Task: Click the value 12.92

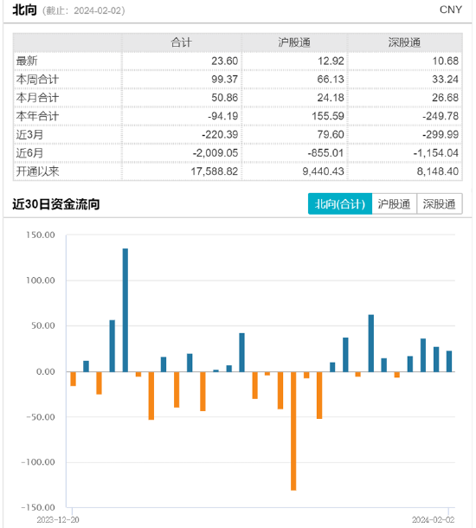Action: [331, 61]
